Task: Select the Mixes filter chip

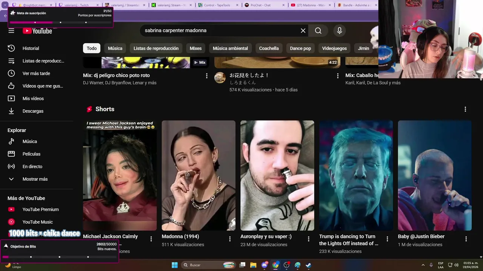Action: click(x=195, y=48)
